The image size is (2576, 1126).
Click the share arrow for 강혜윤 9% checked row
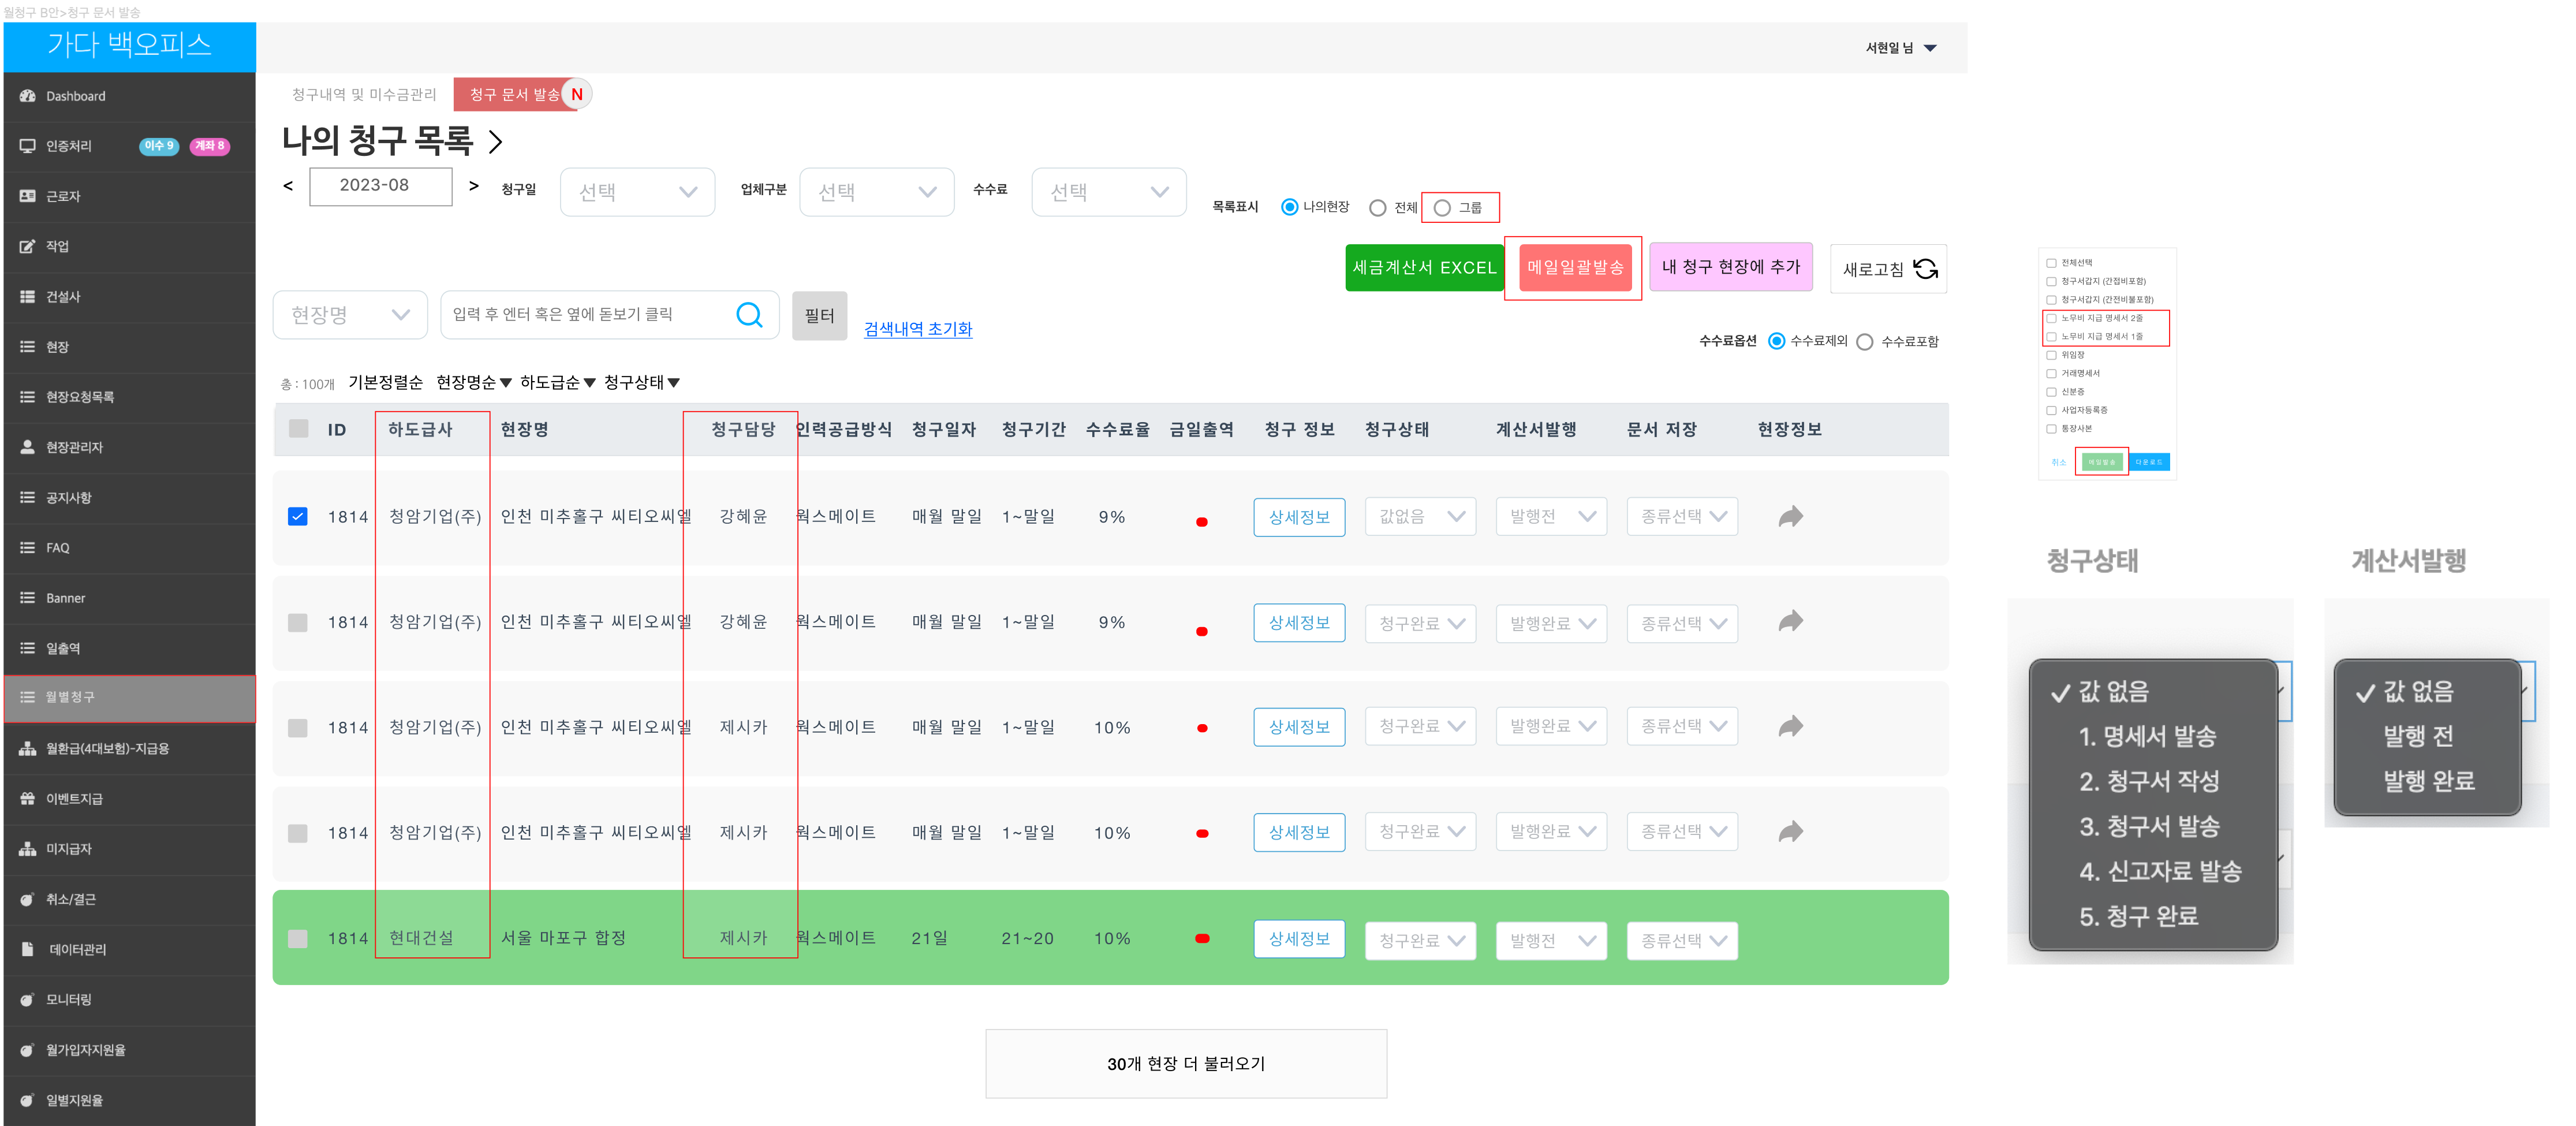pyautogui.click(x=1790, y=516)
